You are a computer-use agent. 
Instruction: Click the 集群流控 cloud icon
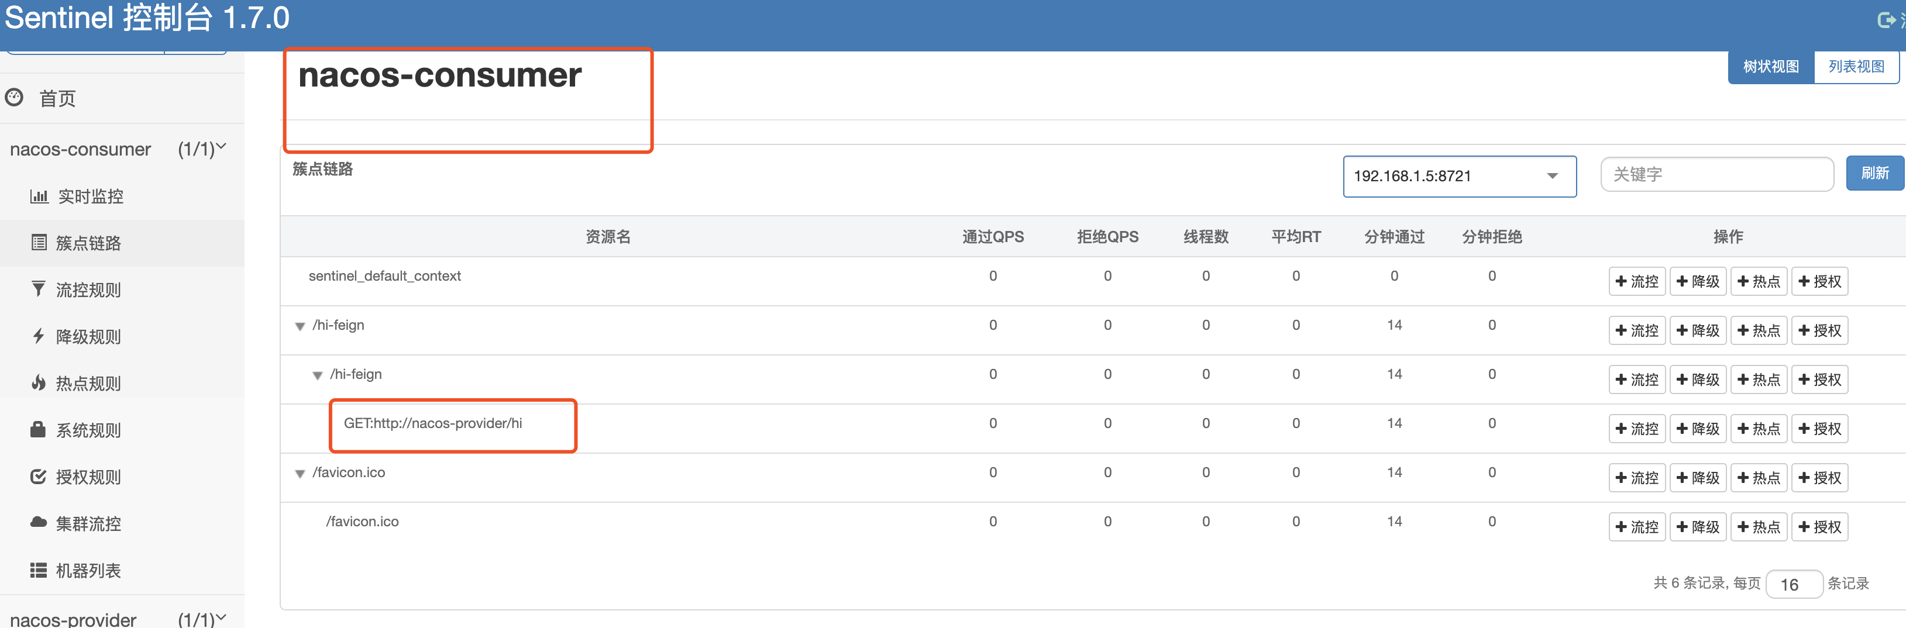click(39, 522)
